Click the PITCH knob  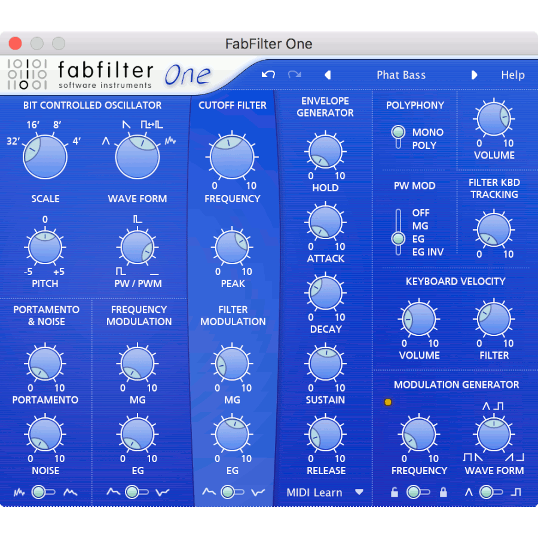[45, 247]
